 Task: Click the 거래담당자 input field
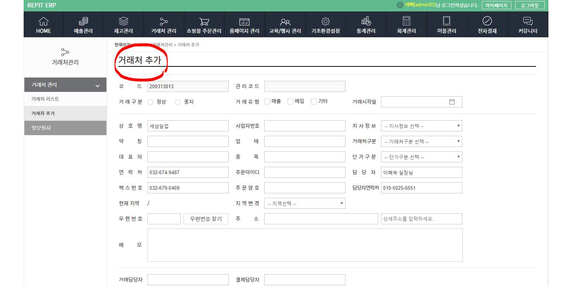point(188,280)
